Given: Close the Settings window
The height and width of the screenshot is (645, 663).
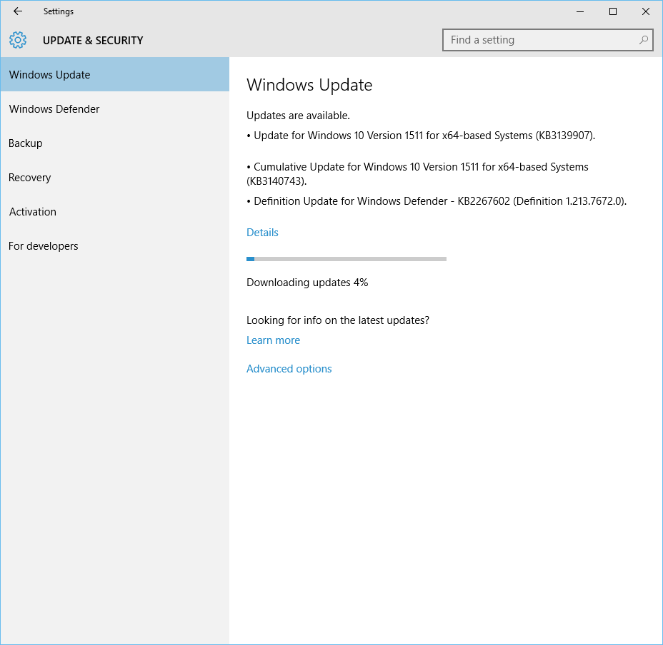Looking at the screenshot, I should tap(645, 11).
